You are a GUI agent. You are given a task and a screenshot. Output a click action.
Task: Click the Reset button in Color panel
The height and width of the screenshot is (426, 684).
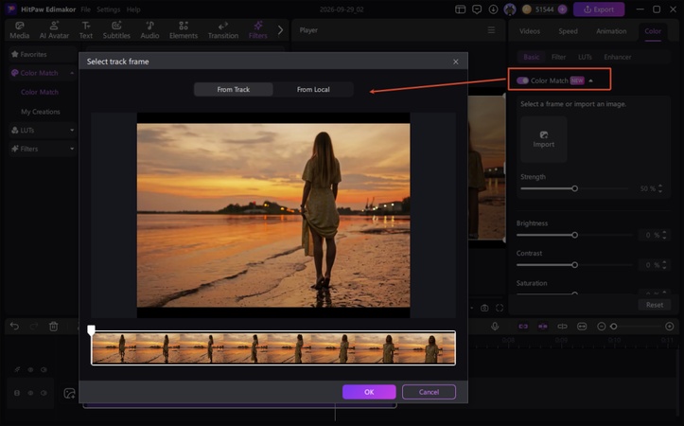click(655, 305)
